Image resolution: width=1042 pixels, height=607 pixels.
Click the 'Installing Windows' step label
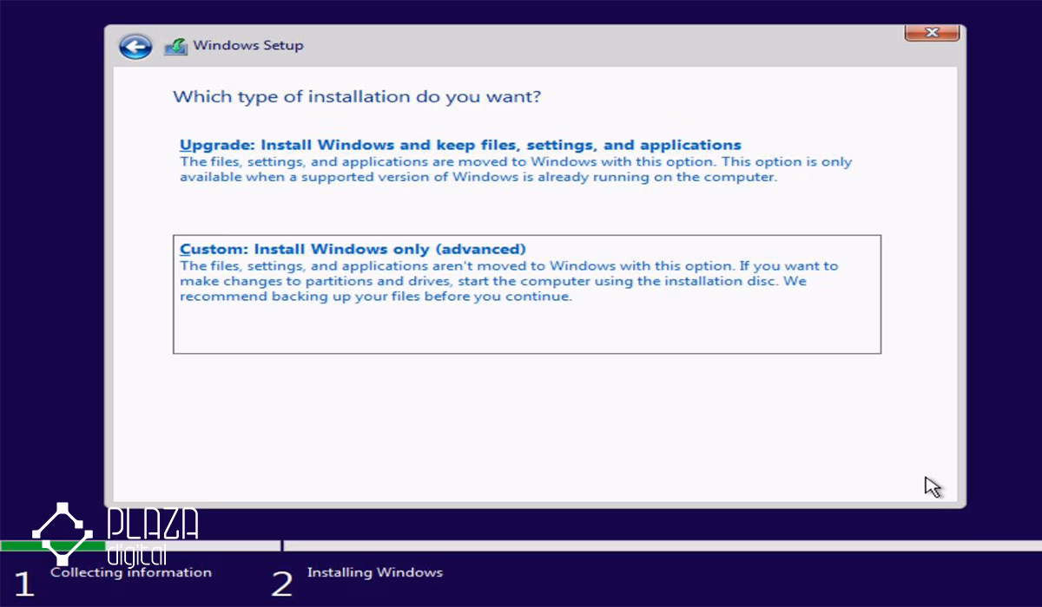[375, 572]
